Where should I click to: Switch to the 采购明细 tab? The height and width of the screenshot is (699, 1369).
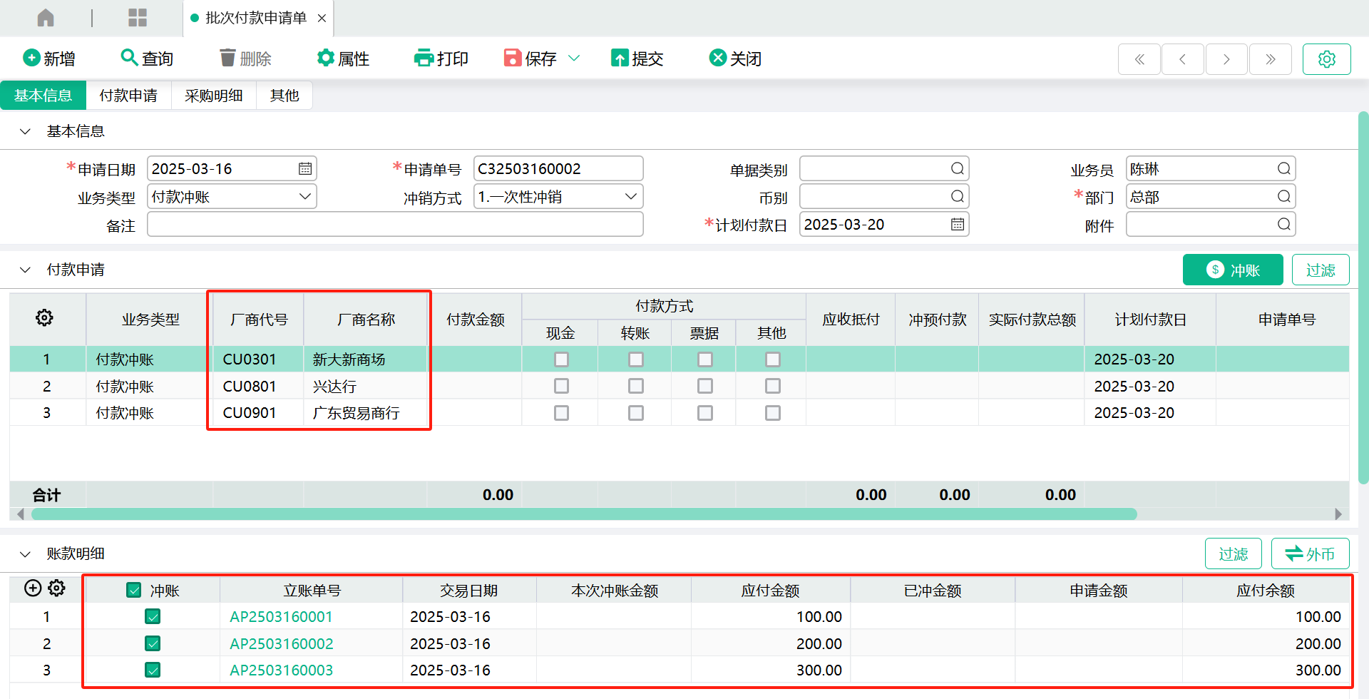point(213,96)
